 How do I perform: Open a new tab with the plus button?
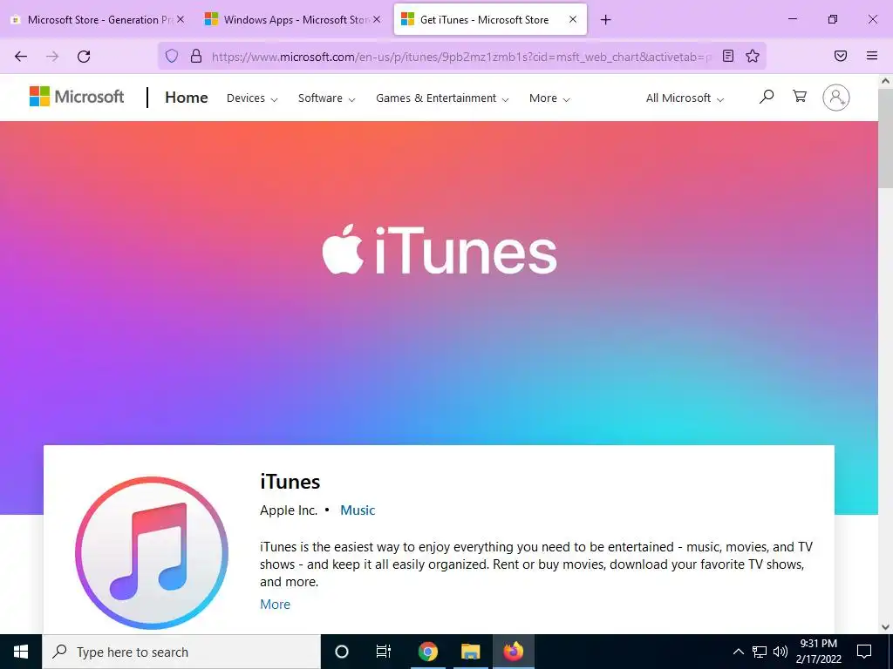606,20
